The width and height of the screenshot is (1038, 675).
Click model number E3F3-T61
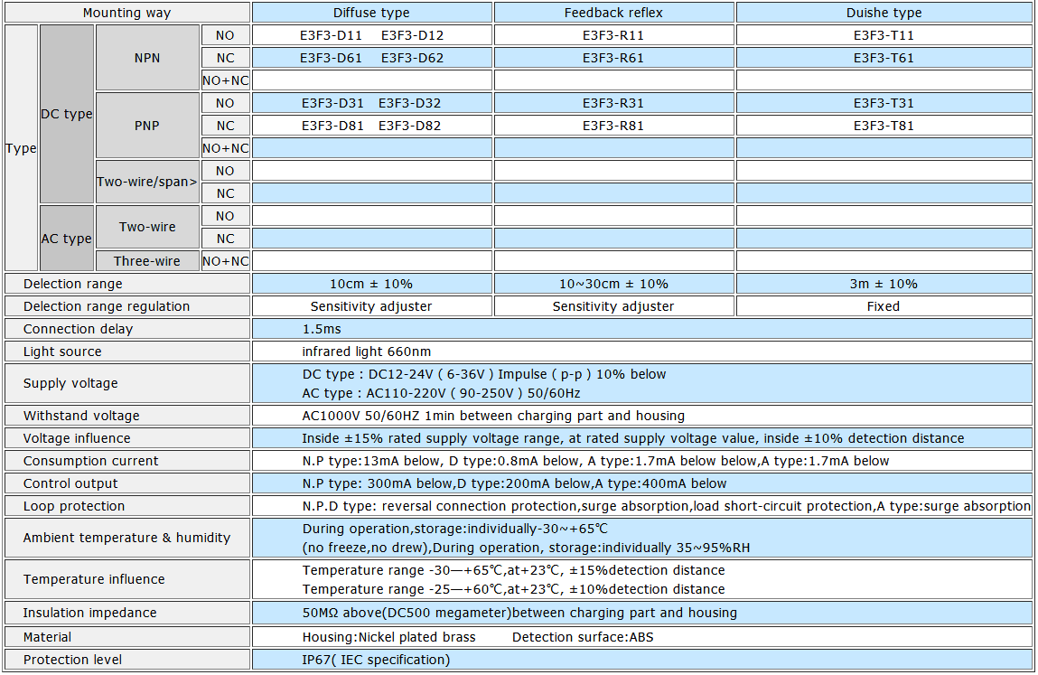884,58
